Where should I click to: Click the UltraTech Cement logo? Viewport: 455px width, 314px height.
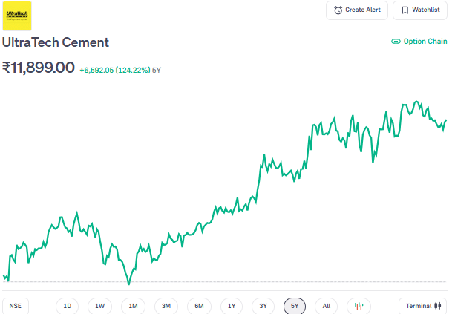point(18,16)
